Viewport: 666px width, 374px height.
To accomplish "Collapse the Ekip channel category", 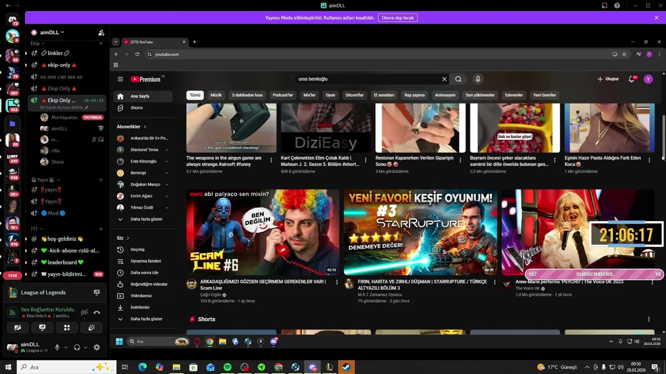I will click(x=37, y=43).
